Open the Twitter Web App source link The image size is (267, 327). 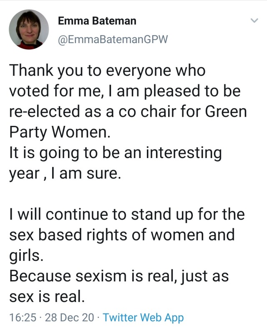point(143,317)
